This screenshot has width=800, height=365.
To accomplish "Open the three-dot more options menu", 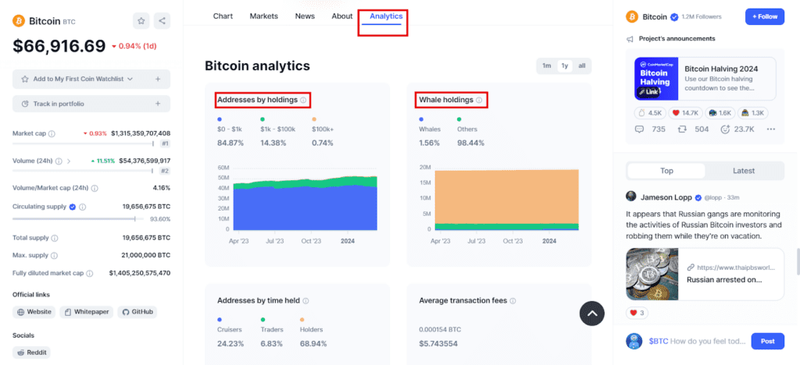I will click(x=770, y=129).
